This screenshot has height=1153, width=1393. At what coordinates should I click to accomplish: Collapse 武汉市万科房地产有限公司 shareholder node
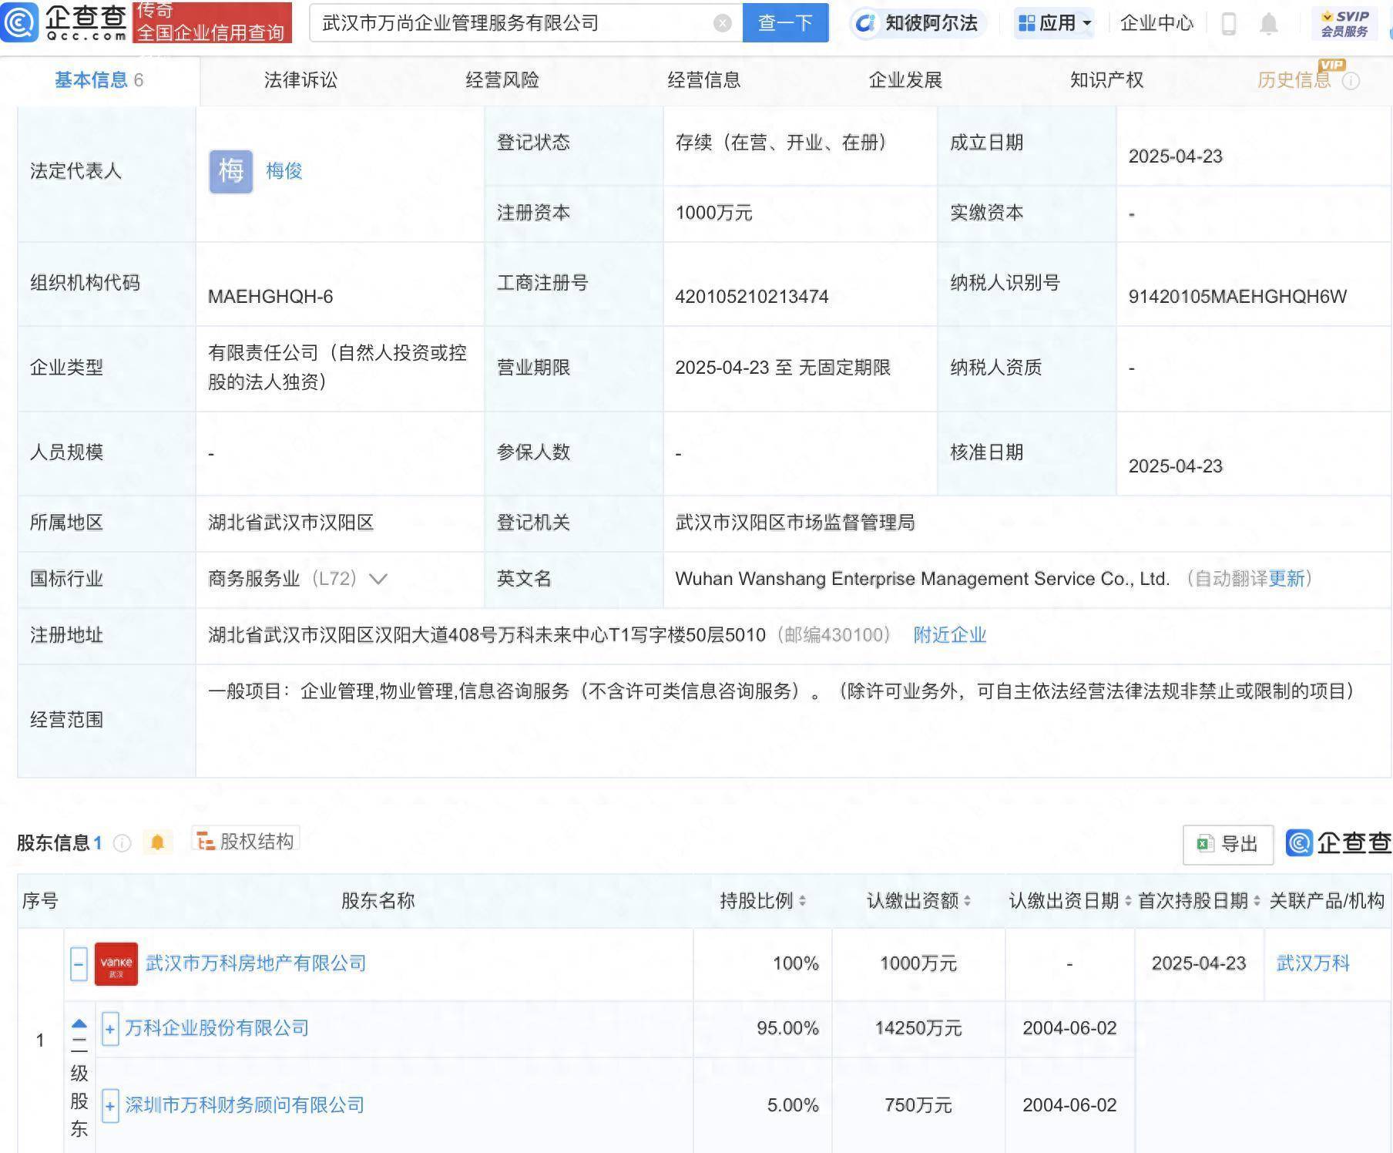78,963
